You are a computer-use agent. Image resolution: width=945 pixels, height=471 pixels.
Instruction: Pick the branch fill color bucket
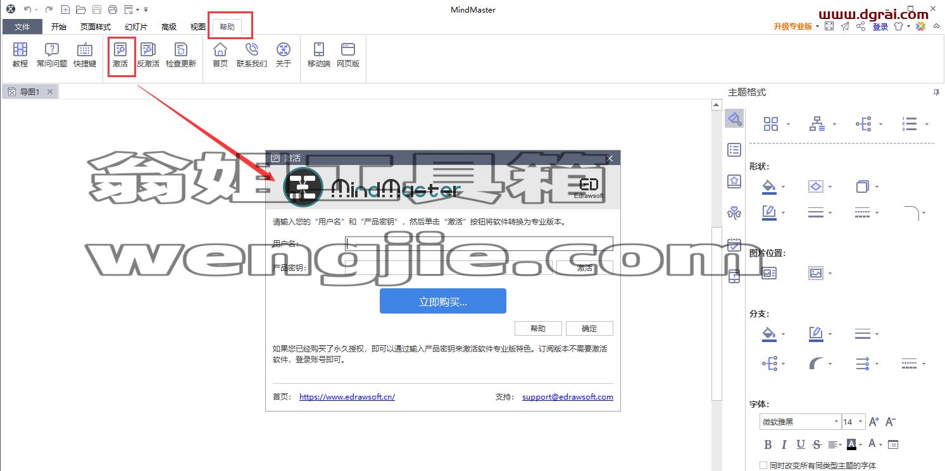pyautogui.click(x=769, y=334)
